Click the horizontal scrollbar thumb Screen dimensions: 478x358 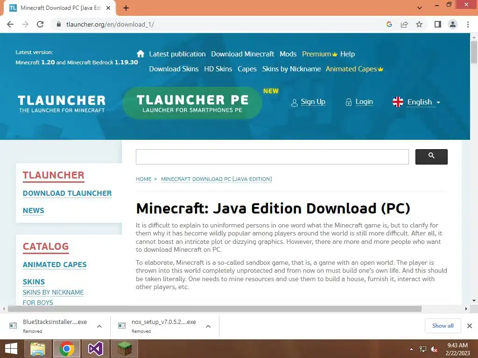(x=215, y=309)
